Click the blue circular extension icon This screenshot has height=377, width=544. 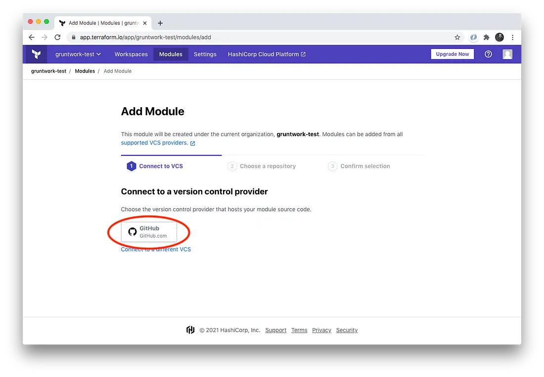[474, 37]
